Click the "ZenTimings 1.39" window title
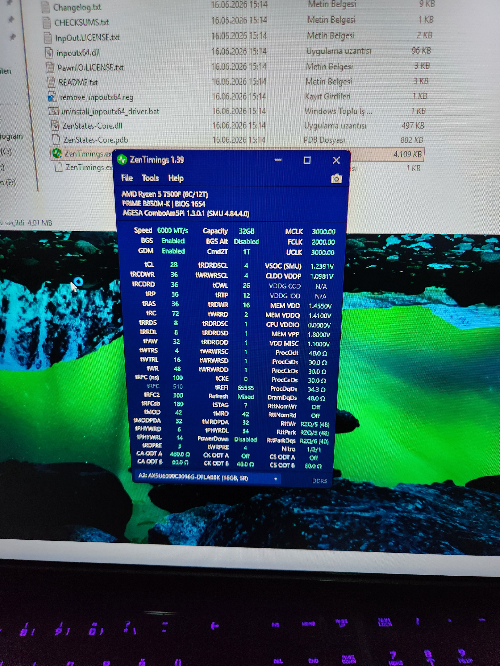This screenshot has height=666, width=500. 157,160
